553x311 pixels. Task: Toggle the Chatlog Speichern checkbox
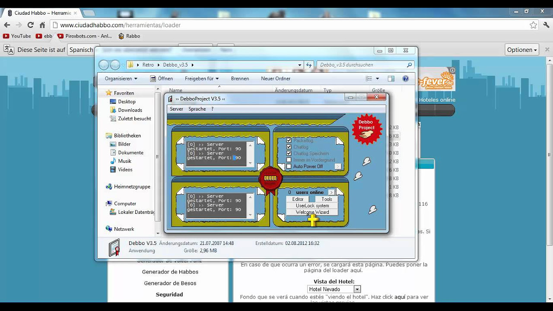point(289,153)
